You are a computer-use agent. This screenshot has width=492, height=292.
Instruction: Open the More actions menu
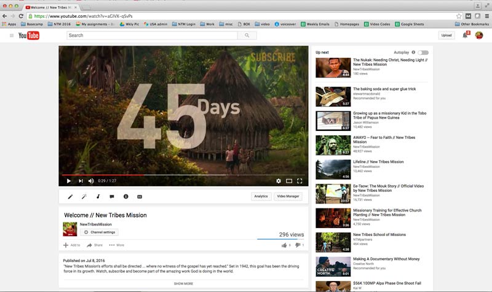click(x=116, y=245)
